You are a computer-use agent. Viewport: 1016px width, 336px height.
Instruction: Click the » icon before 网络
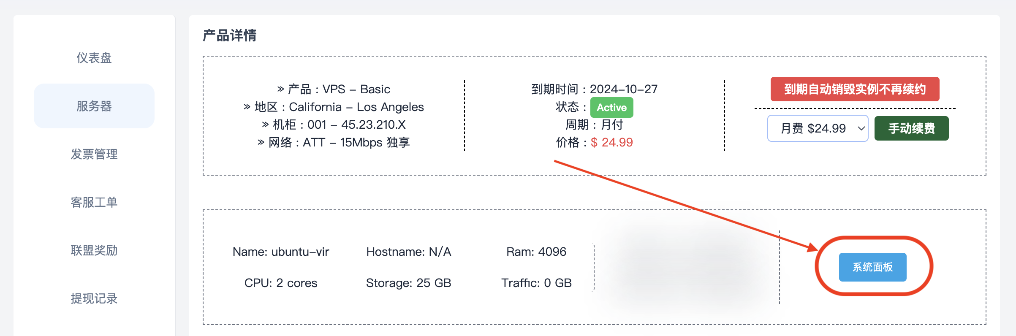pos(261,142)
